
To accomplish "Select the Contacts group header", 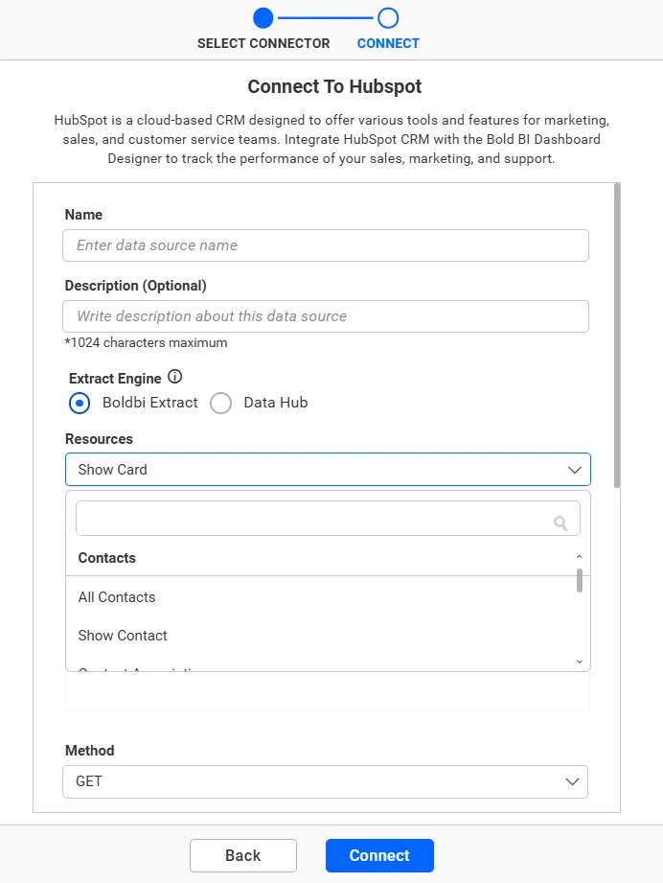I will (x=107, y=558).
